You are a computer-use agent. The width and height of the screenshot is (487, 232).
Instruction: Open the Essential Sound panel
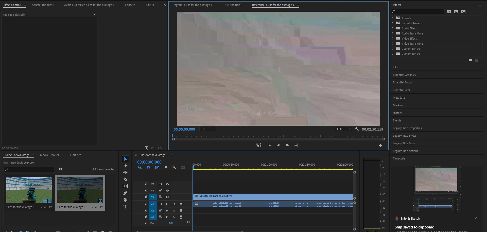coord(403,82)
